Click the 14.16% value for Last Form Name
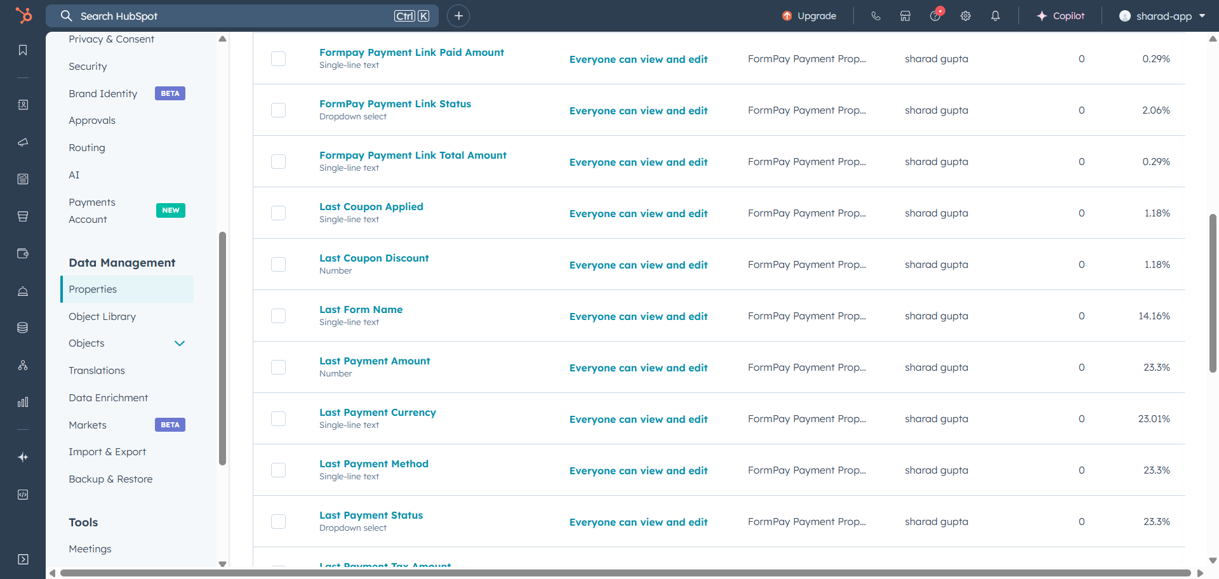The image size is (1219, 579). point(1154,316)
